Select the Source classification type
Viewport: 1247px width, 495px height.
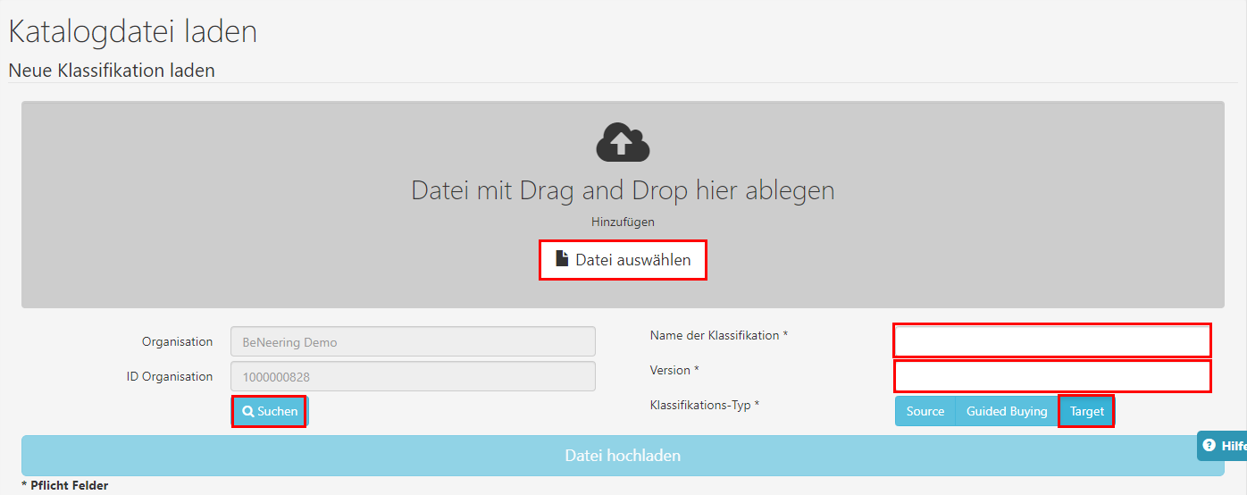click(925, 411)
